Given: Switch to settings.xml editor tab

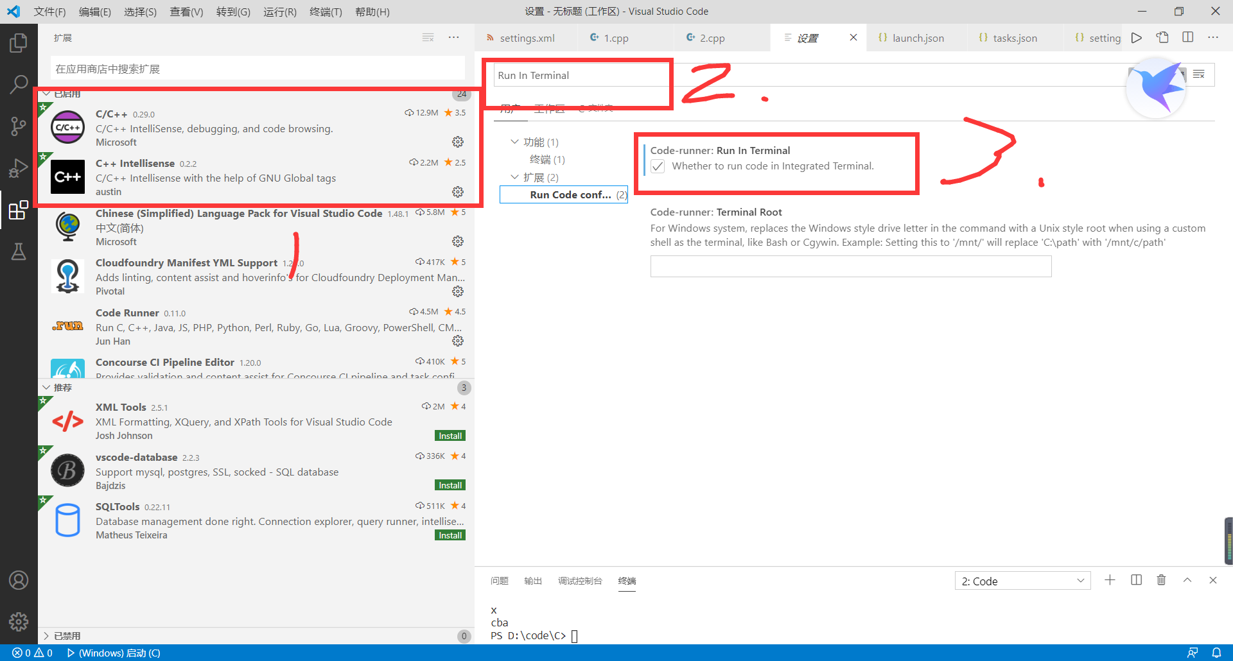Looking at the screenshot, I should pyautogui.click(x=526, y=38).
